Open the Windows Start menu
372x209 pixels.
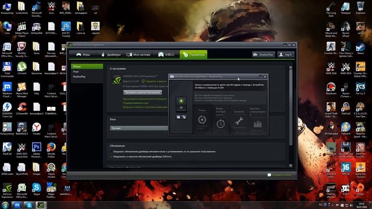5,205
